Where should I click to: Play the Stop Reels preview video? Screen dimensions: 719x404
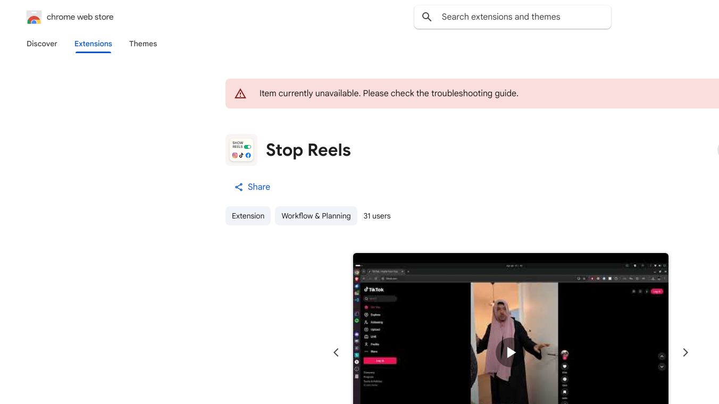[x=511, y=352]
